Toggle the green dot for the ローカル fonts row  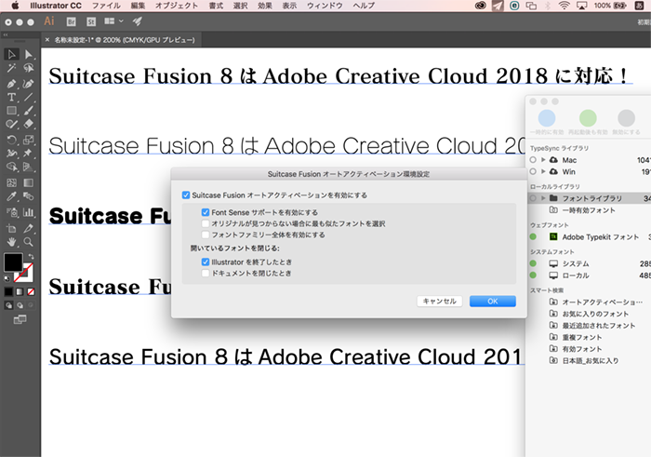[x=533, y=275]
